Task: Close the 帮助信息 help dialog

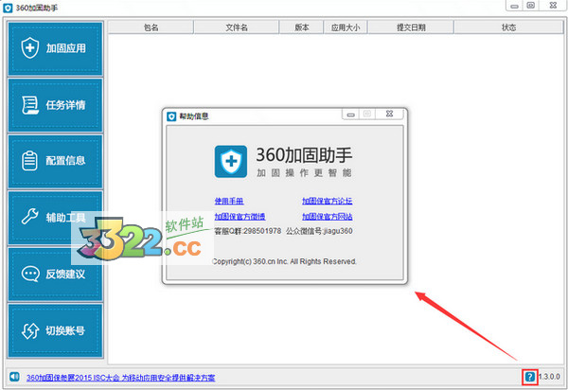Action: click(389, 114)
